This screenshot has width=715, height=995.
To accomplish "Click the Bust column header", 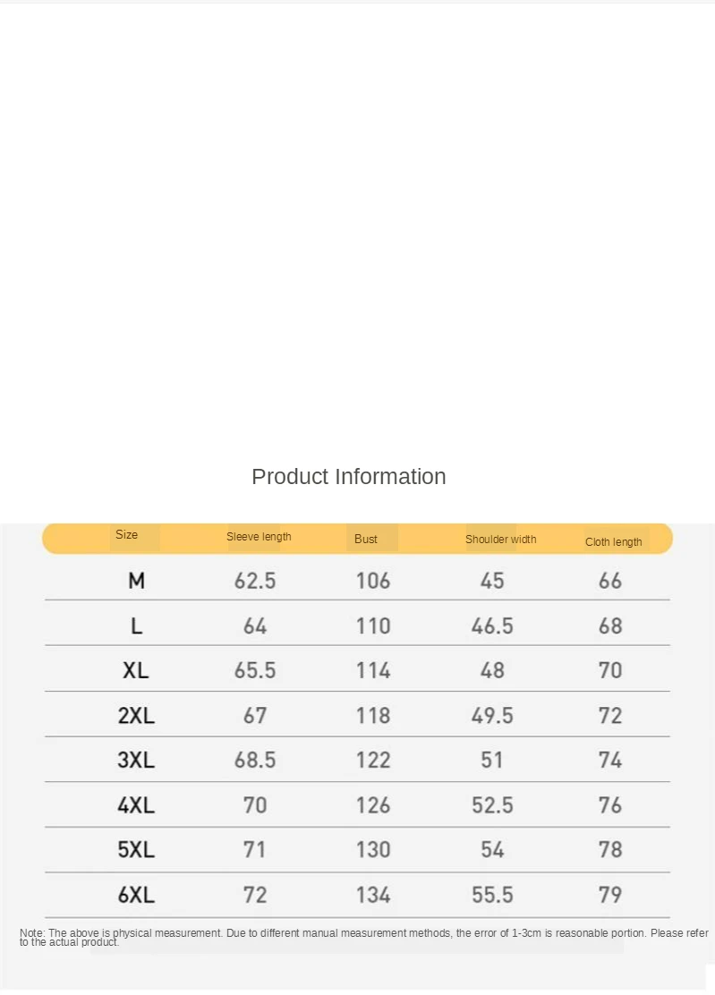I will tap(366, 540).
